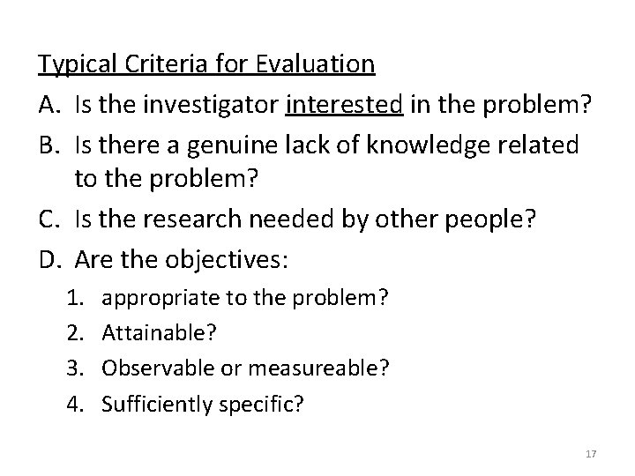The width and height of the screenshot is (635, 476).
Task: Click the continuation line 'to the problem?' under B
Action: click(166, 181)
